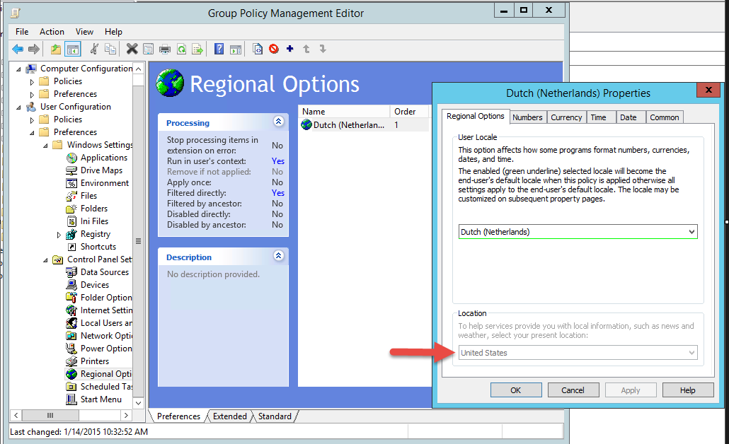The height and width of the screenshot is (444, 729).
Task: Delete the selected item using the X icon
Action: click(x=131, y=49)
